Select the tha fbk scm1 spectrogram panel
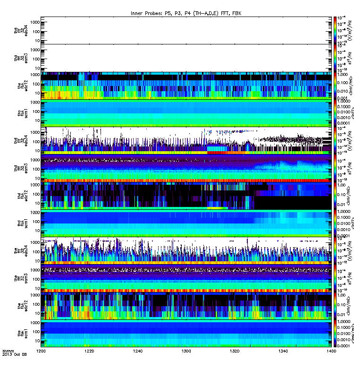The image size is (354, 378). [186, 113]
